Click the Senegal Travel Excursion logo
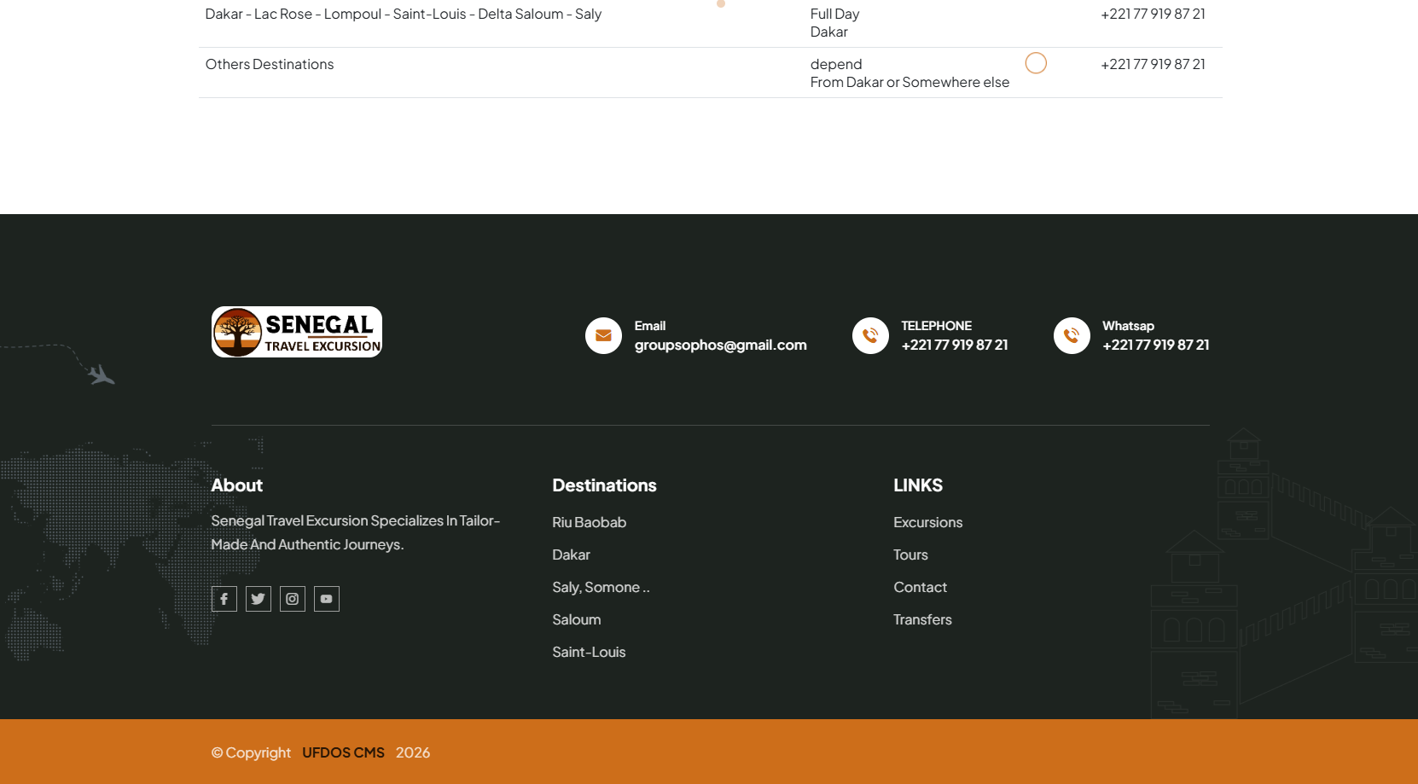Screen dimensions: 1418x784 pos(296,332)
